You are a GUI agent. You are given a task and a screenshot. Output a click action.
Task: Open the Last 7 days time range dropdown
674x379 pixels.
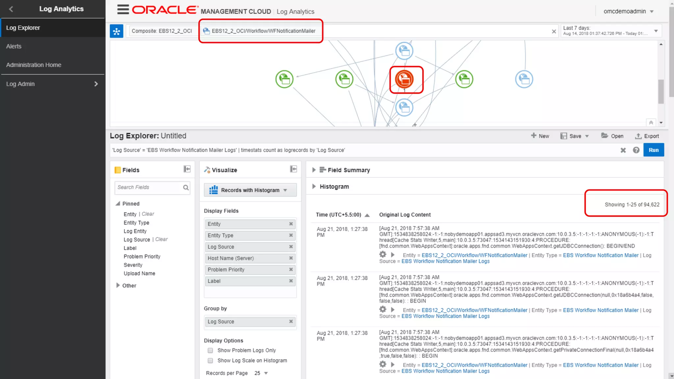[656, 31]
